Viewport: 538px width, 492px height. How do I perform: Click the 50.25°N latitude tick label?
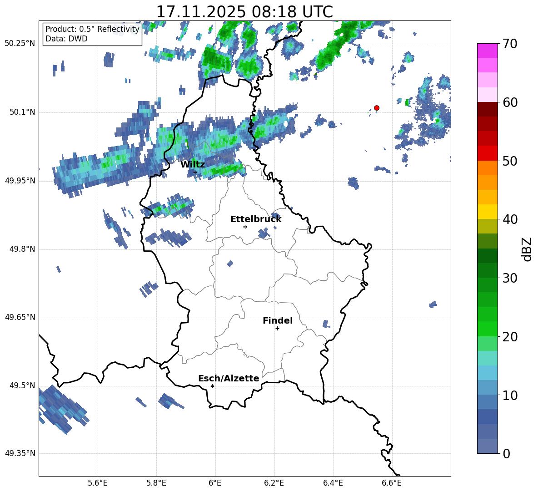[x=20, y=44]
